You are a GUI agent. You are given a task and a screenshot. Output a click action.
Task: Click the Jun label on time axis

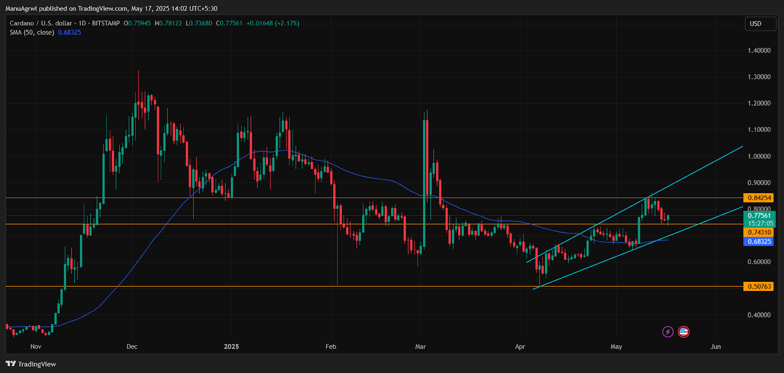coord(716,347)
